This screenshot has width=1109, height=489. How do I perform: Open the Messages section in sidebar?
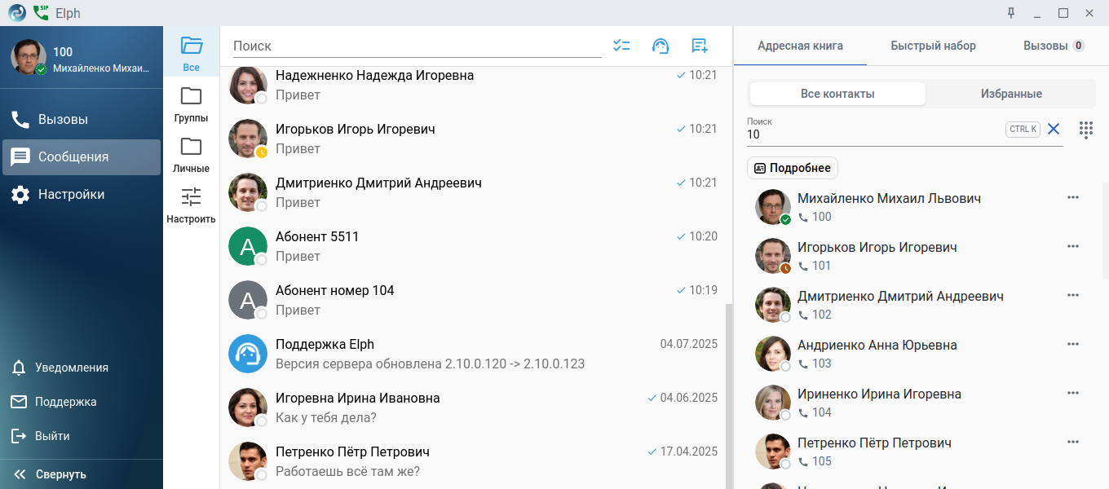coord(82,157)
